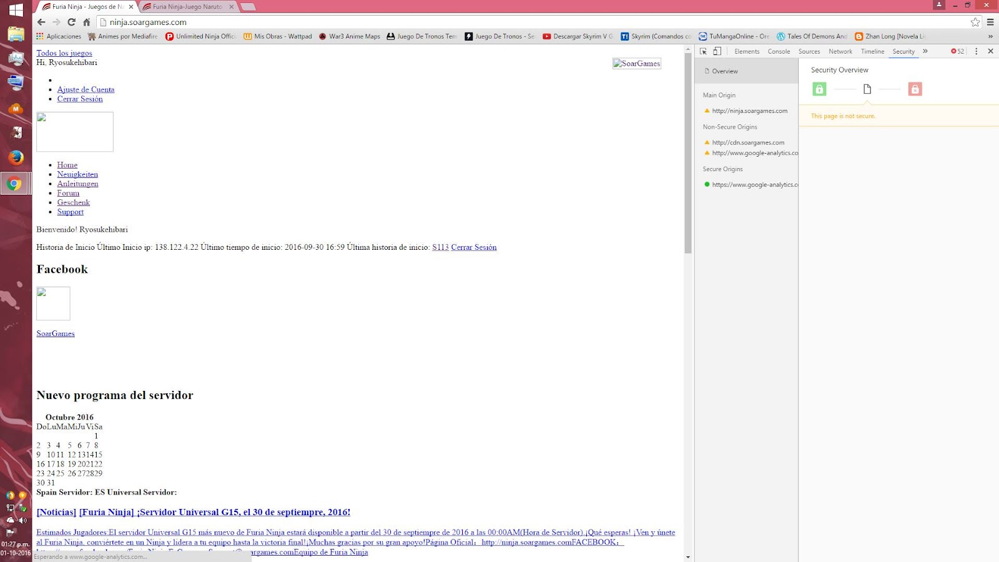Show the 52 errors indicator in DevTools
Viewport: 999px width, 562px height.
tap(957, 51)
